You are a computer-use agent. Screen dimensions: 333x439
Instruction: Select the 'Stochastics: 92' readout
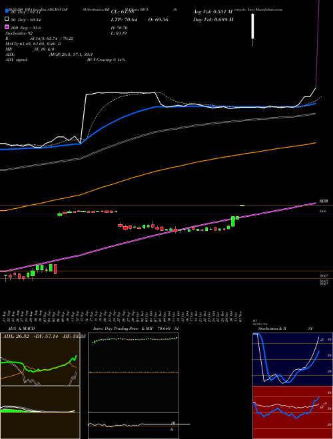pyautogui.click(x=19, y=33)
